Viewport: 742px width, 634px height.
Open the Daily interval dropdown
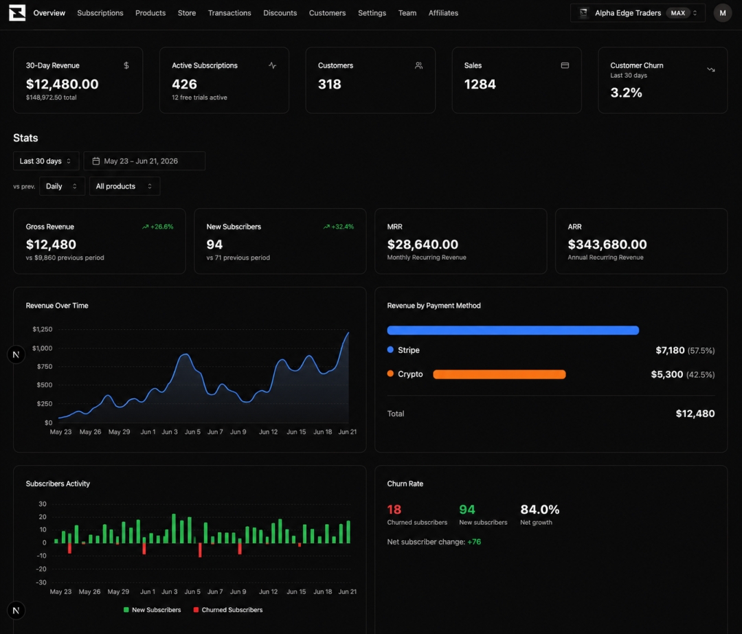tap(62, 186)
